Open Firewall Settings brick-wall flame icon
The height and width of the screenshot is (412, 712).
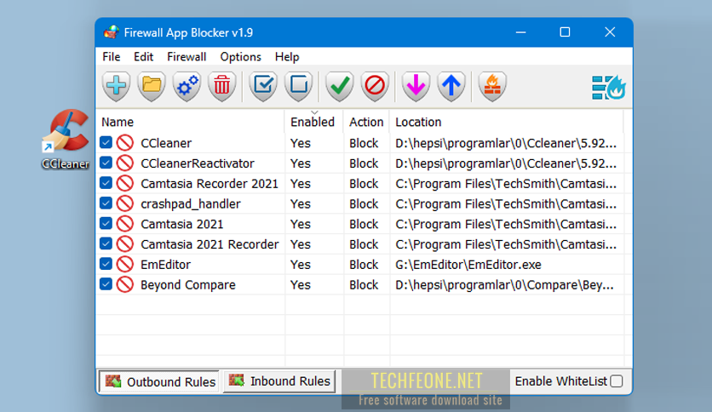(492, 86)
